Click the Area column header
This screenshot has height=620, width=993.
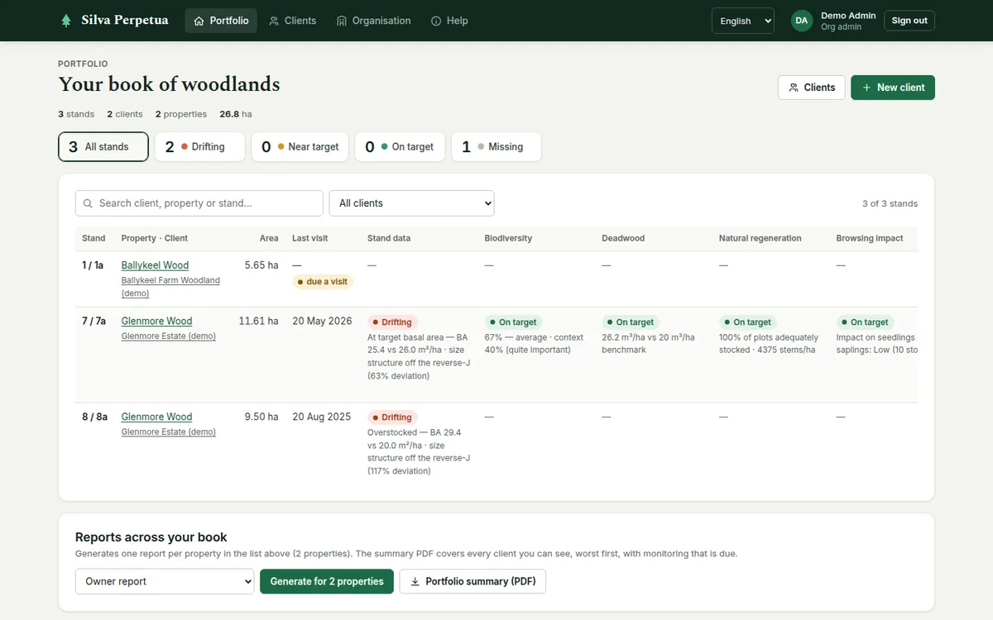269,238
